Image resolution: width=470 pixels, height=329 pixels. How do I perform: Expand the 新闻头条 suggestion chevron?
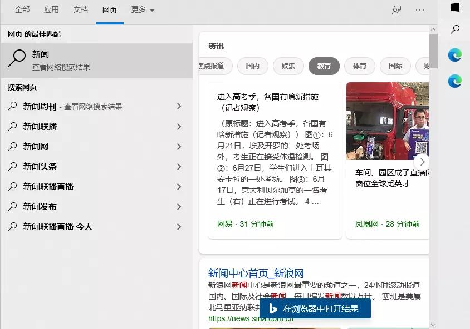pos(179,167)
